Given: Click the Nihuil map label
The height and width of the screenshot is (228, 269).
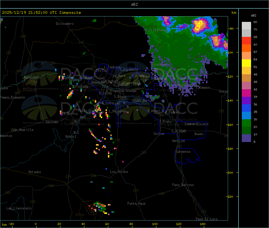Looking at the screenshot, I should coord(71,137).
